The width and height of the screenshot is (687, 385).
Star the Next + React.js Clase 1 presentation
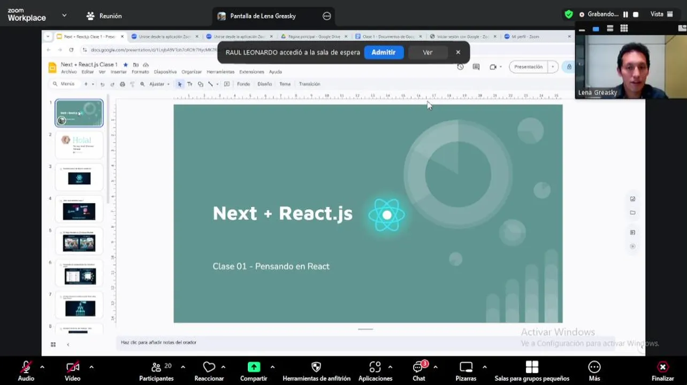click(x=126, y=65)
